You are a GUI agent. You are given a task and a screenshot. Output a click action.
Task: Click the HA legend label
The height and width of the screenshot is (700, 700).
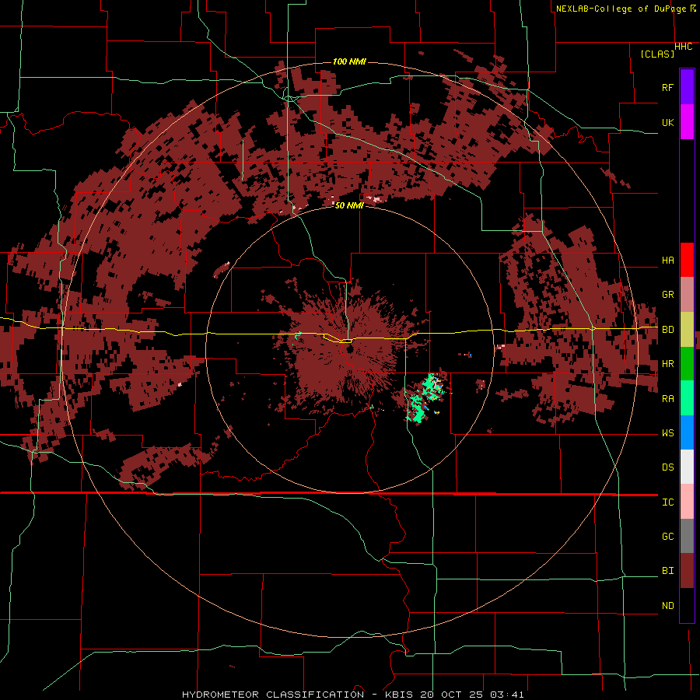(667, 260)
